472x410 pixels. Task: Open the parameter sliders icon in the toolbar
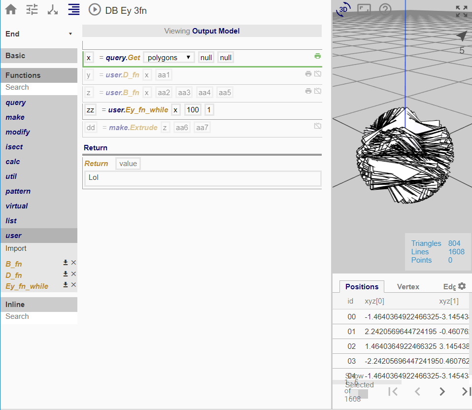[32, 9]
